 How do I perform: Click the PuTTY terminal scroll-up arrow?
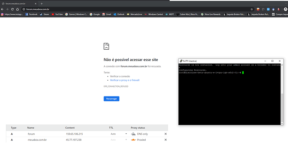[x=282, y=65]
